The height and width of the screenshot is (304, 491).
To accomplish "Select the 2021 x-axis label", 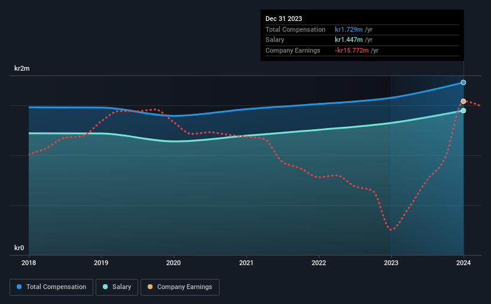I will point(246,263).
